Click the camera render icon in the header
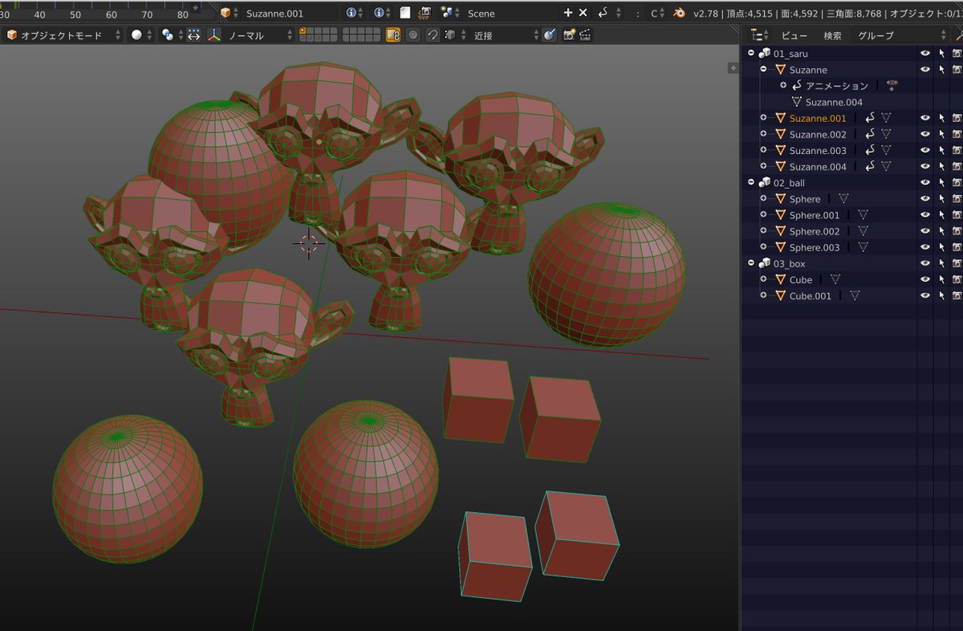The image size is (963, 631). 425,13
